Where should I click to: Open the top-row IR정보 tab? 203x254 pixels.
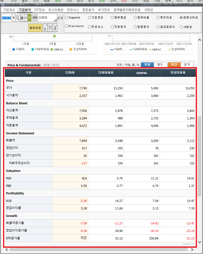click(149, 10)
